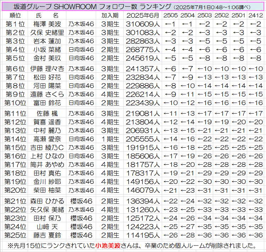Select the name cell 田村 保乃
The height and width of the screenshot is (252, 266).
point(47,218)
